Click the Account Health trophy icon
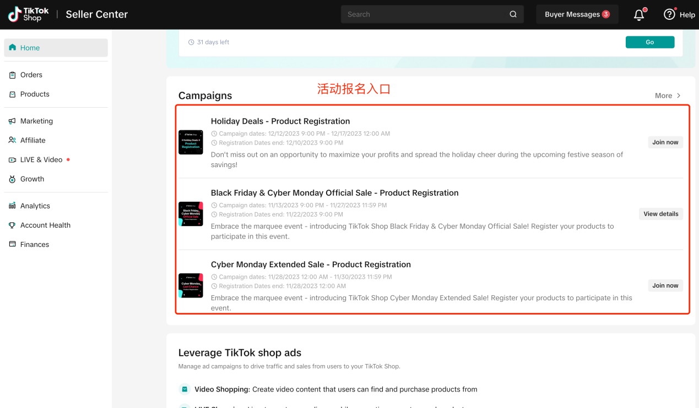699x408 pixels. [x=12, y=225]
